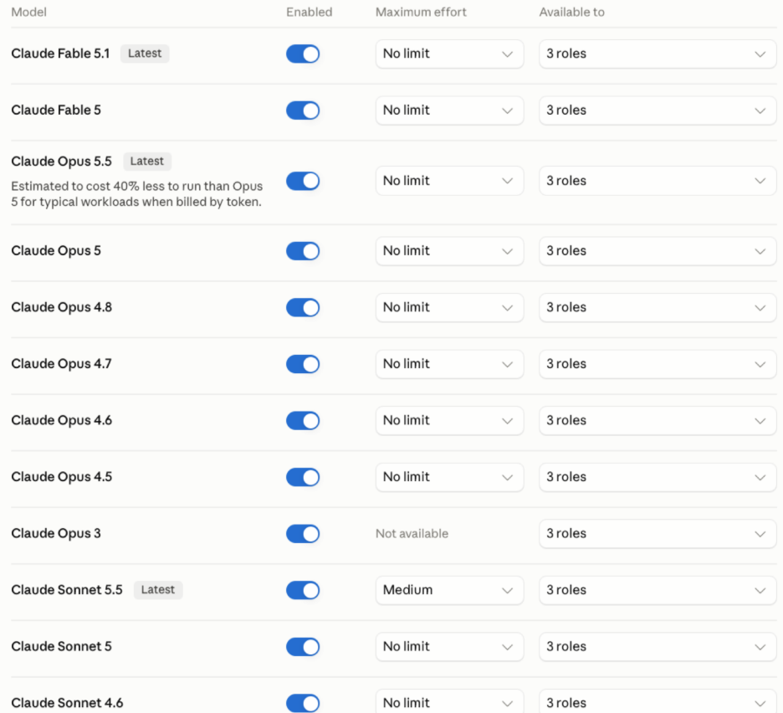783x713 pixels.
Task: Change Claude Sonnet 5.5 available roles
Action: point(658,590)
